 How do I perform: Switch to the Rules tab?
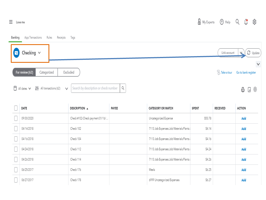click(x=49, y=37)
